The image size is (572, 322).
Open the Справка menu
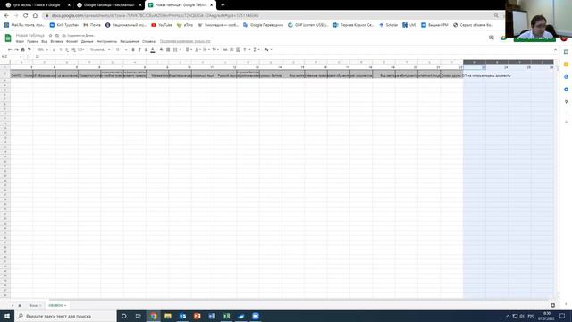pyautogui.click(x=148, y=42)
